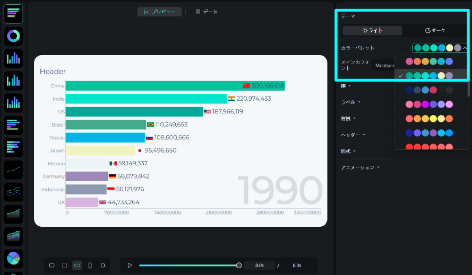The width and height of the screenshot is (472, 275).
Task: Click the moon icon on ダーク
Action: coord(428,30)
